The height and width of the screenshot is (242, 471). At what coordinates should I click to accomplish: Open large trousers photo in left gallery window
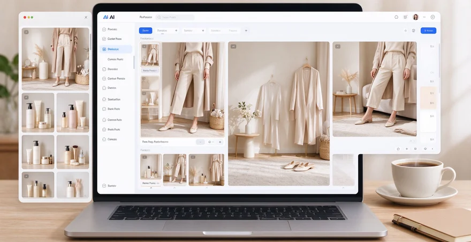pos(56,59)
